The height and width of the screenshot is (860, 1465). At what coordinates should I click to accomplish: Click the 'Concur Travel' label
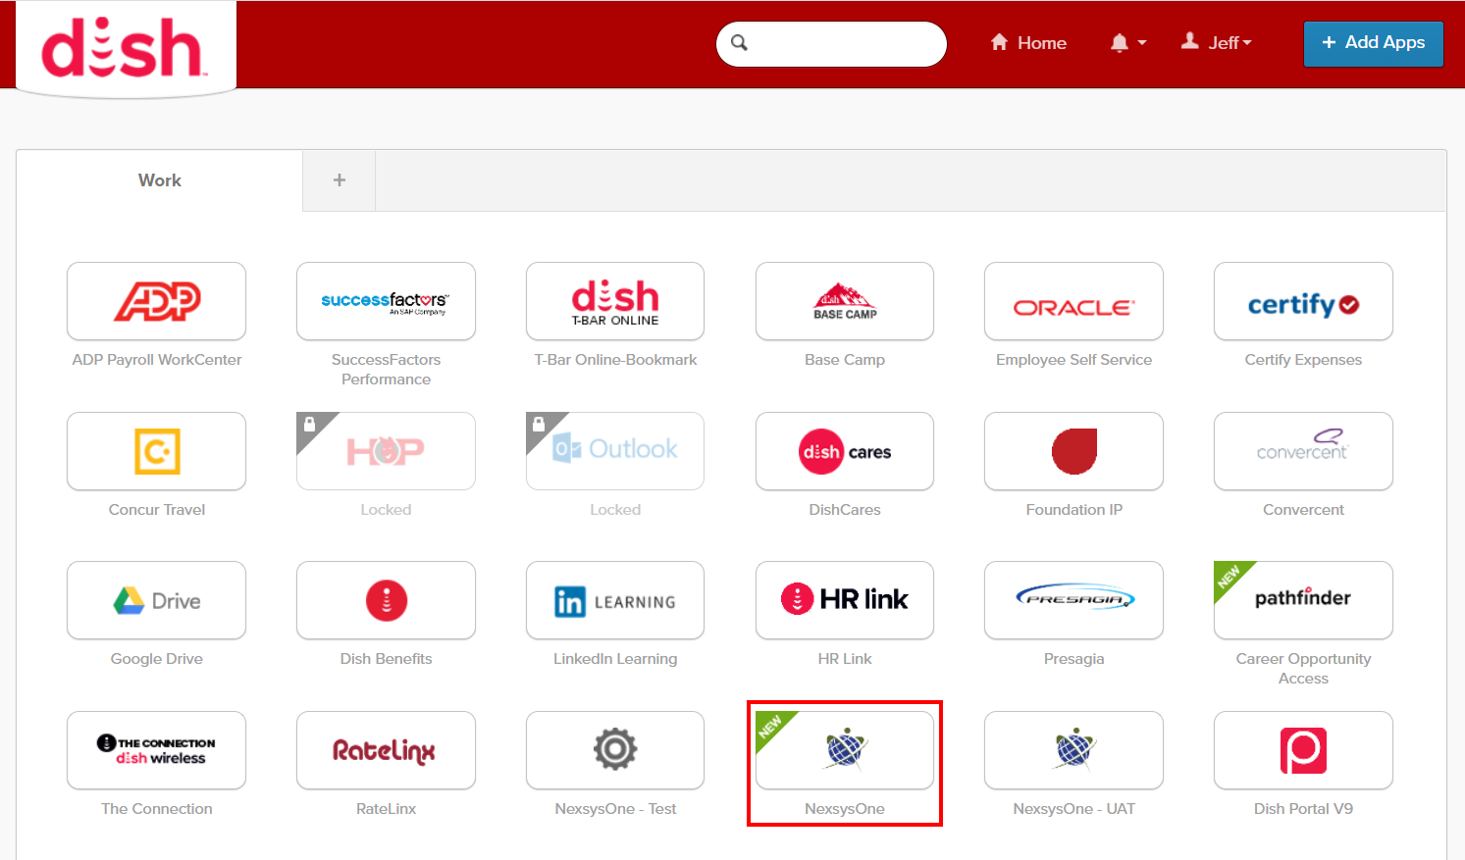coord(157,510)
